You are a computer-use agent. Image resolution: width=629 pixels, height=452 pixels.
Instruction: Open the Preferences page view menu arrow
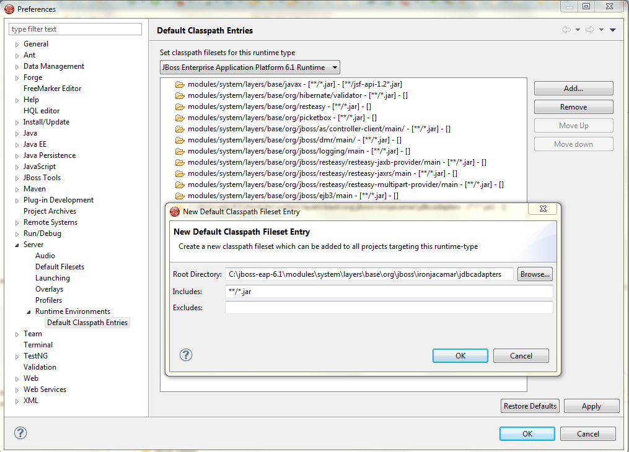coord(612,30)
